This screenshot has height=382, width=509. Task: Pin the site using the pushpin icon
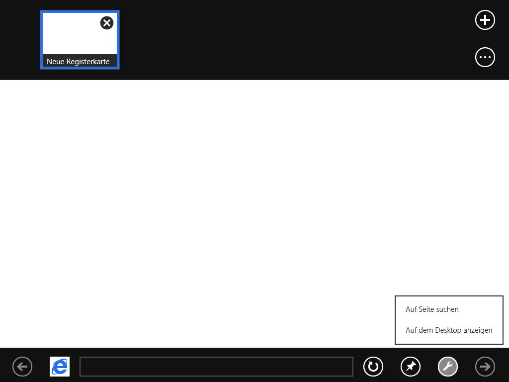click(411, 367)
